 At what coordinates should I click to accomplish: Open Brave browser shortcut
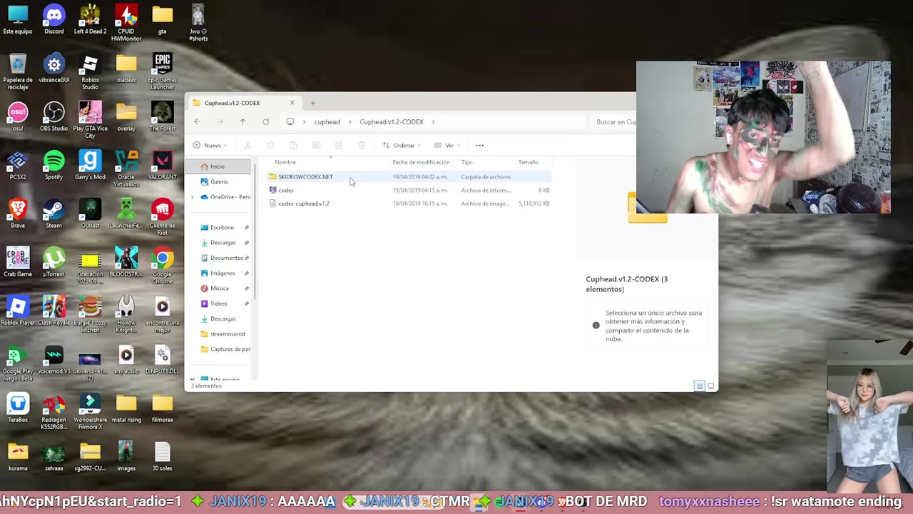pyautogui.click(x=18, y=213)
